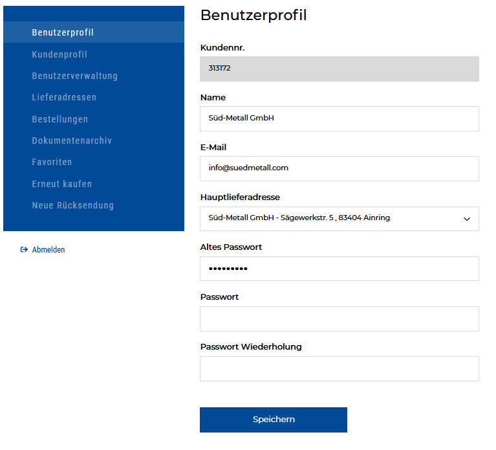Viewport: 496px width, 450px height.
Task: Click the Abmelden logout link
Action: pyautogui.click(x=49, y=250)
